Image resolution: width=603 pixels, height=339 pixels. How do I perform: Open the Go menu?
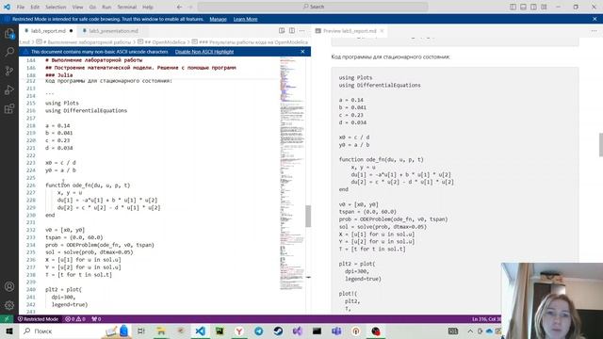[x=92, y=7]
